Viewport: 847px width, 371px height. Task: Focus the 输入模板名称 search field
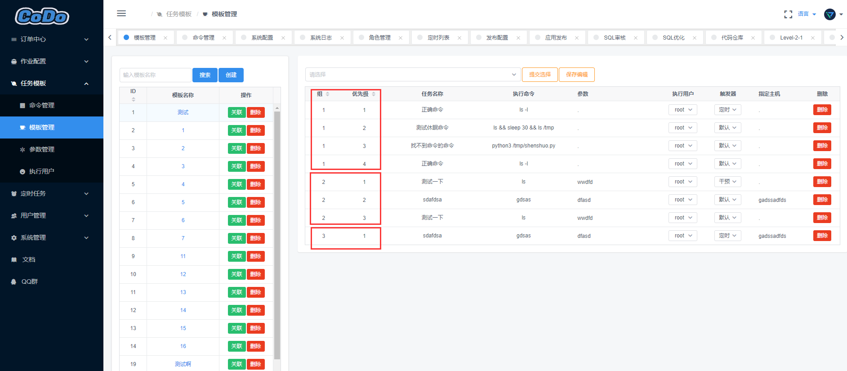pyautogui.click(x=156, y=75)
